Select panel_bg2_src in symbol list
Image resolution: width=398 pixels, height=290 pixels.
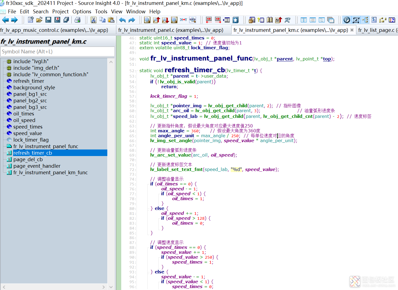click(30, 100)
